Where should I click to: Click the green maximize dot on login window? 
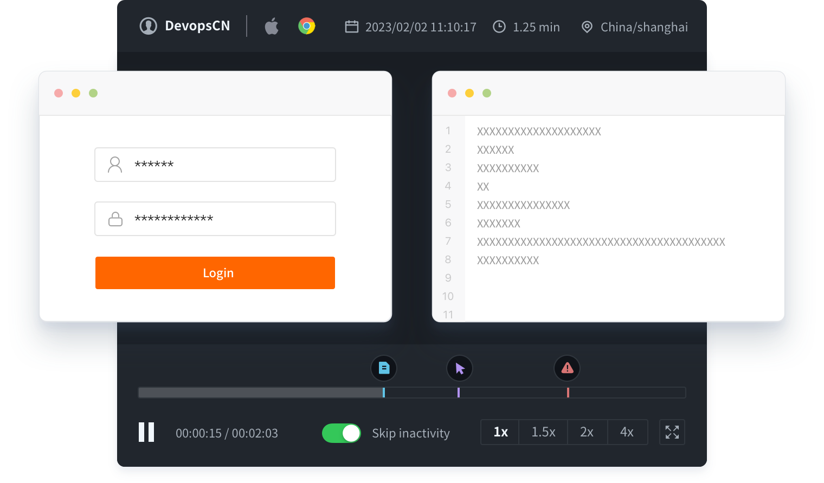(x=93, y=93)
